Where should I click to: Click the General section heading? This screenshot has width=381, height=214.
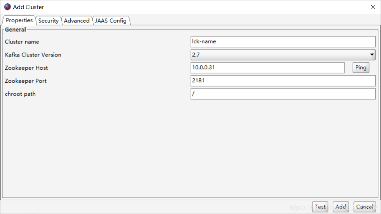pyautogui.click(x=15, y=29)
